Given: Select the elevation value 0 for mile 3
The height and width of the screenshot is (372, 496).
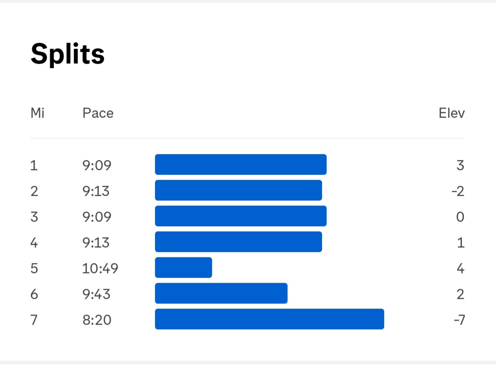Looking at the screenshot, I should point(460,217).
